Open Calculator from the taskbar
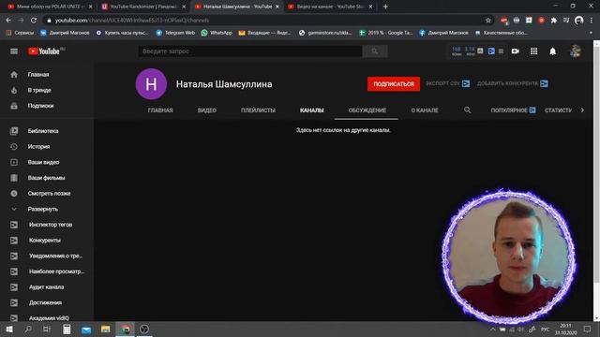The image size is (600, 337). (67, 329)
